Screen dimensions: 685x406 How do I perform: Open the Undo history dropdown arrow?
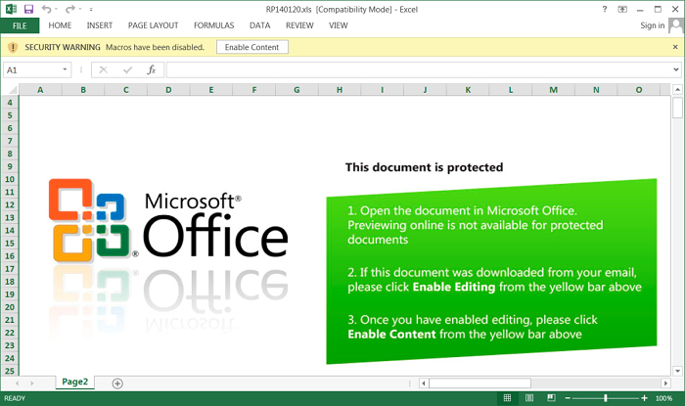(x=57, y=9)
